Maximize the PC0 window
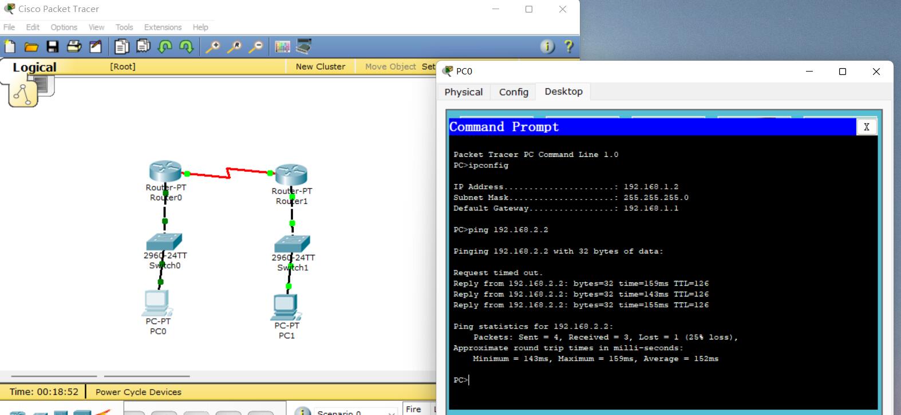 [842, 72]
